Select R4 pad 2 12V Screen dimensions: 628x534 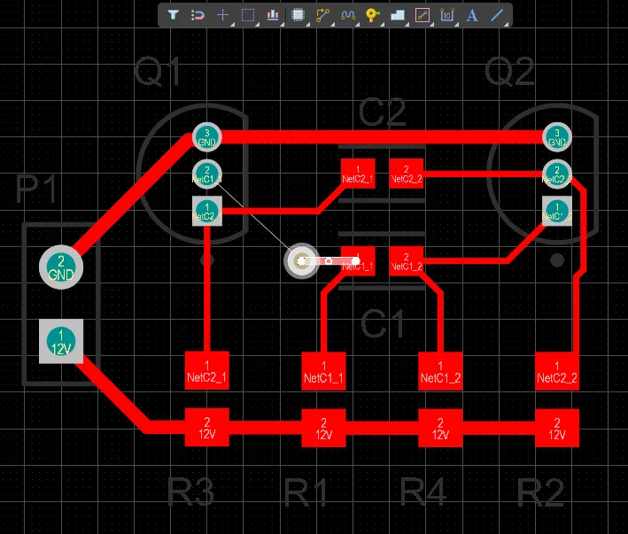[x=440, y=428]
